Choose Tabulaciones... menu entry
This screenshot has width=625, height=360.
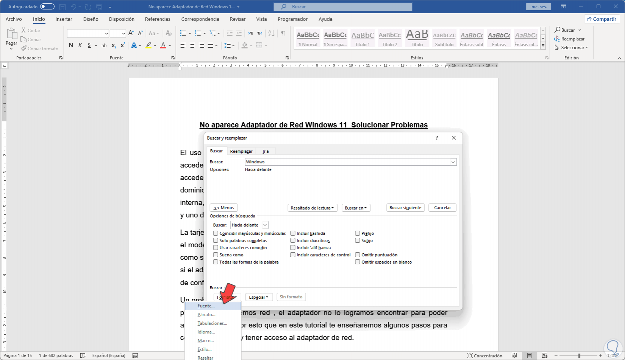(x=213, y=323)
